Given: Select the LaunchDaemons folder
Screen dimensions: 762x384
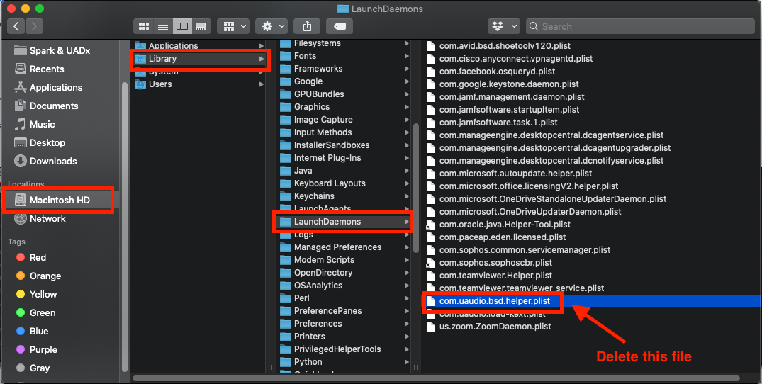Looking at the screenshot, I should [327, 222].
